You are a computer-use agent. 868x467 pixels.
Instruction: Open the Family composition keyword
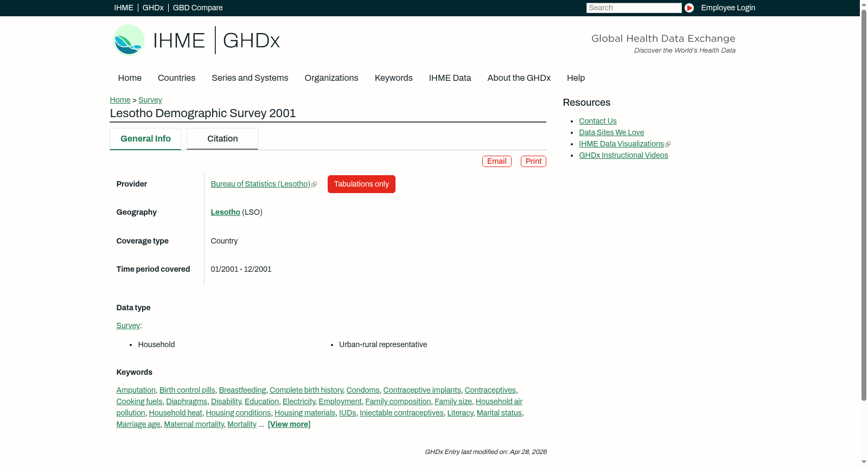click(398, 402)
